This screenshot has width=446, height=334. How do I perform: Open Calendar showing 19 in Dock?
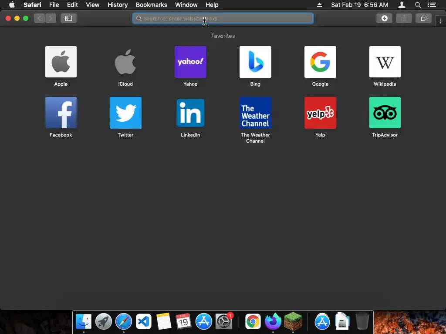(183, 321)
